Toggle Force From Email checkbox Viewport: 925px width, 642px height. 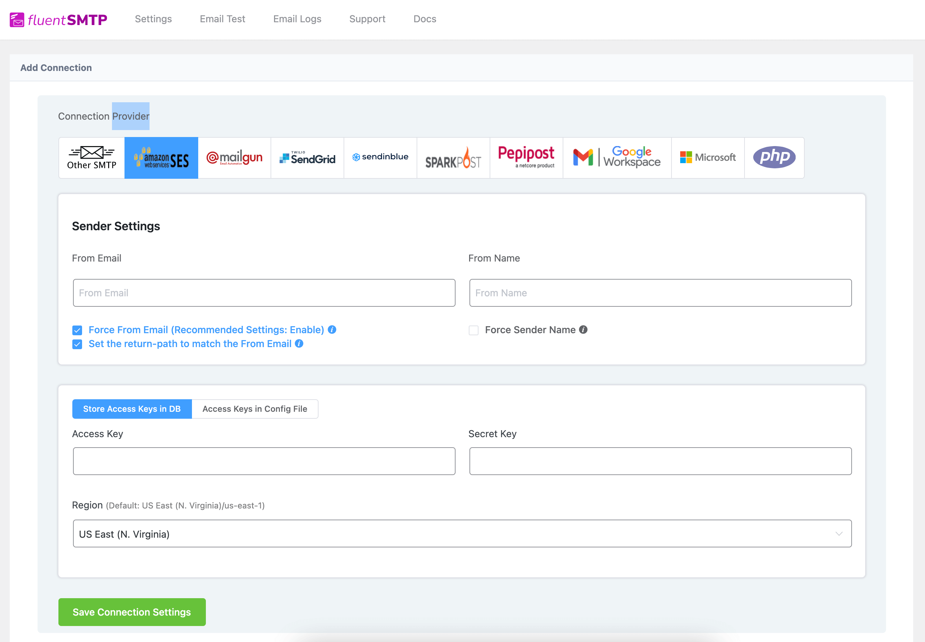coord(78,330)
